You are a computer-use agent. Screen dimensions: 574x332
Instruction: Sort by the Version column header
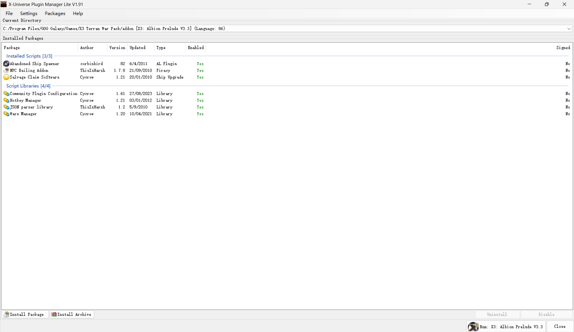(x=117, y=48)
